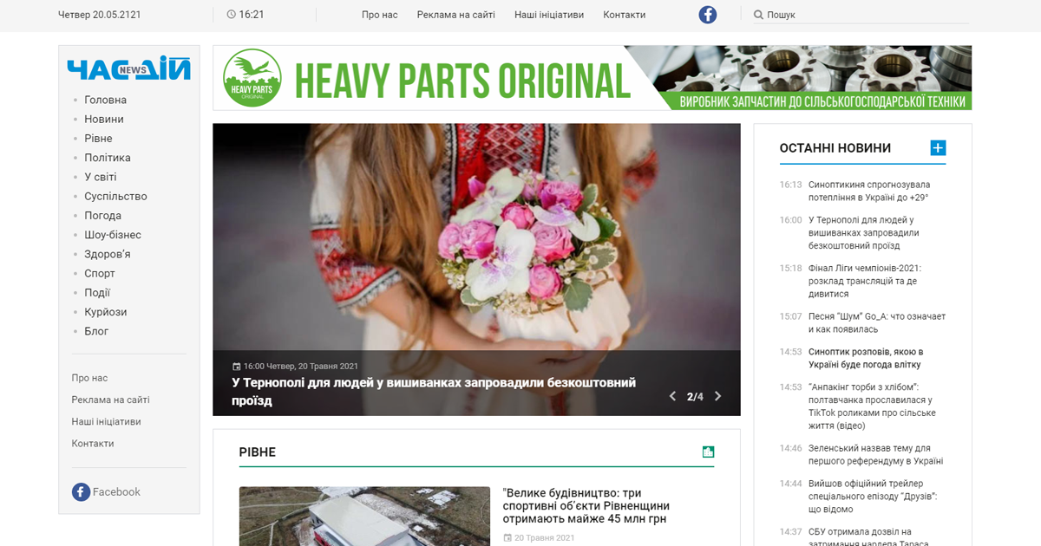Click the green icon in Рівне section header

point(708,452)
